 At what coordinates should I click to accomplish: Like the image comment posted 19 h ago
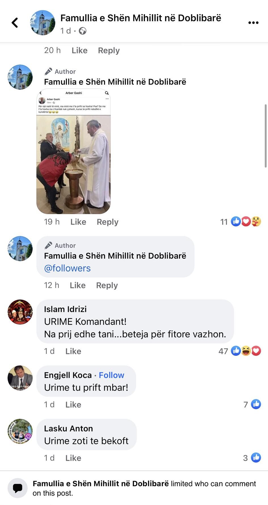(x=78, y=222)
